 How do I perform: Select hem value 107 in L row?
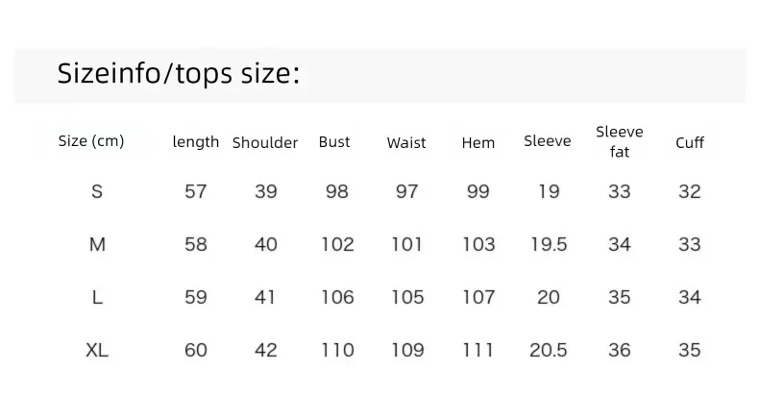pyautogui.click(x=478, y=297)
